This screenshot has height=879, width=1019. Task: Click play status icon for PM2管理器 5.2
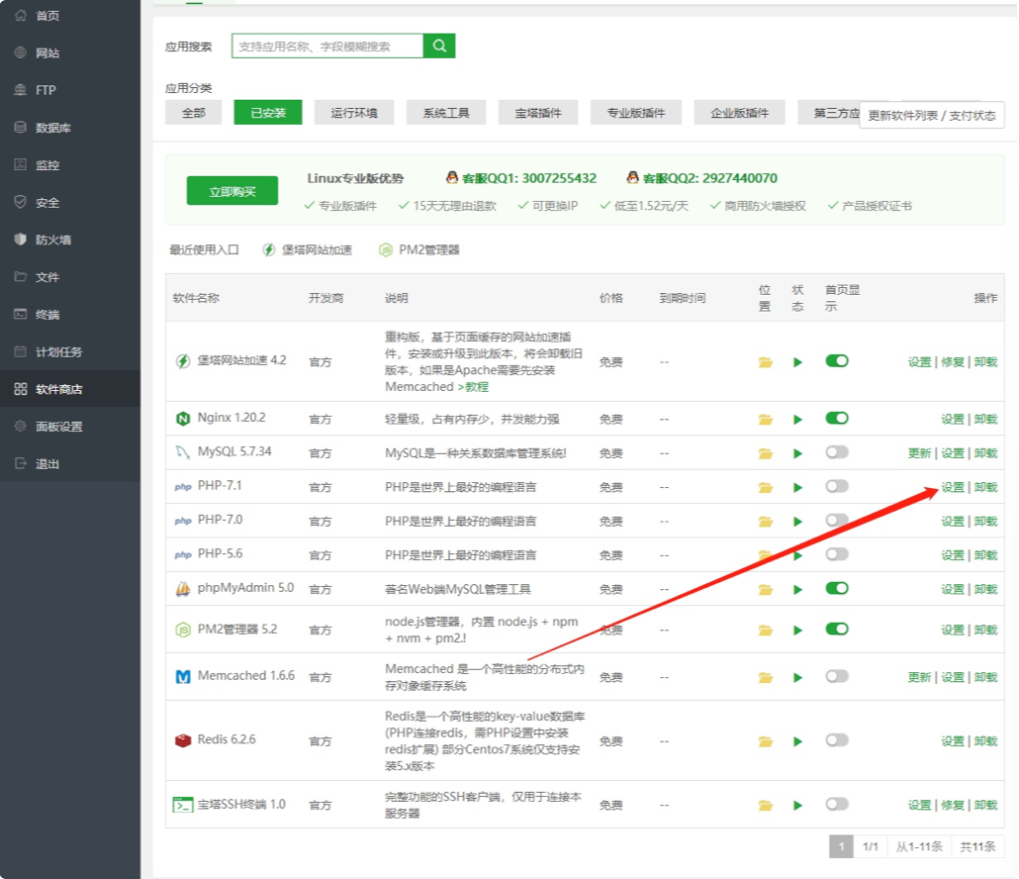tap(797, 631)
